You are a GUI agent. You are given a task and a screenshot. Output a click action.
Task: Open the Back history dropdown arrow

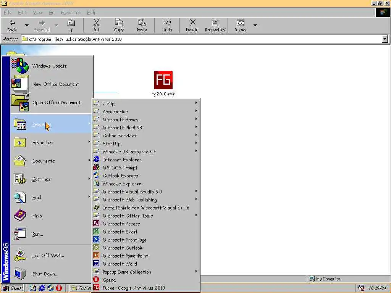coord(27,26)
